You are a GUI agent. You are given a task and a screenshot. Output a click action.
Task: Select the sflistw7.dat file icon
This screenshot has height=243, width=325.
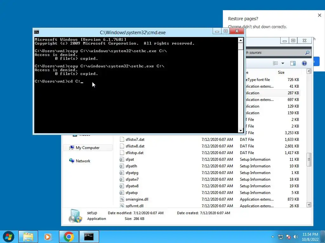pos(122,140)
